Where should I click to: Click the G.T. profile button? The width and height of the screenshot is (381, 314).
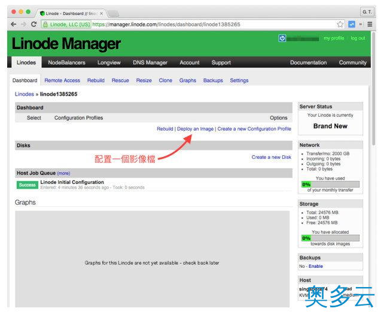367,11
